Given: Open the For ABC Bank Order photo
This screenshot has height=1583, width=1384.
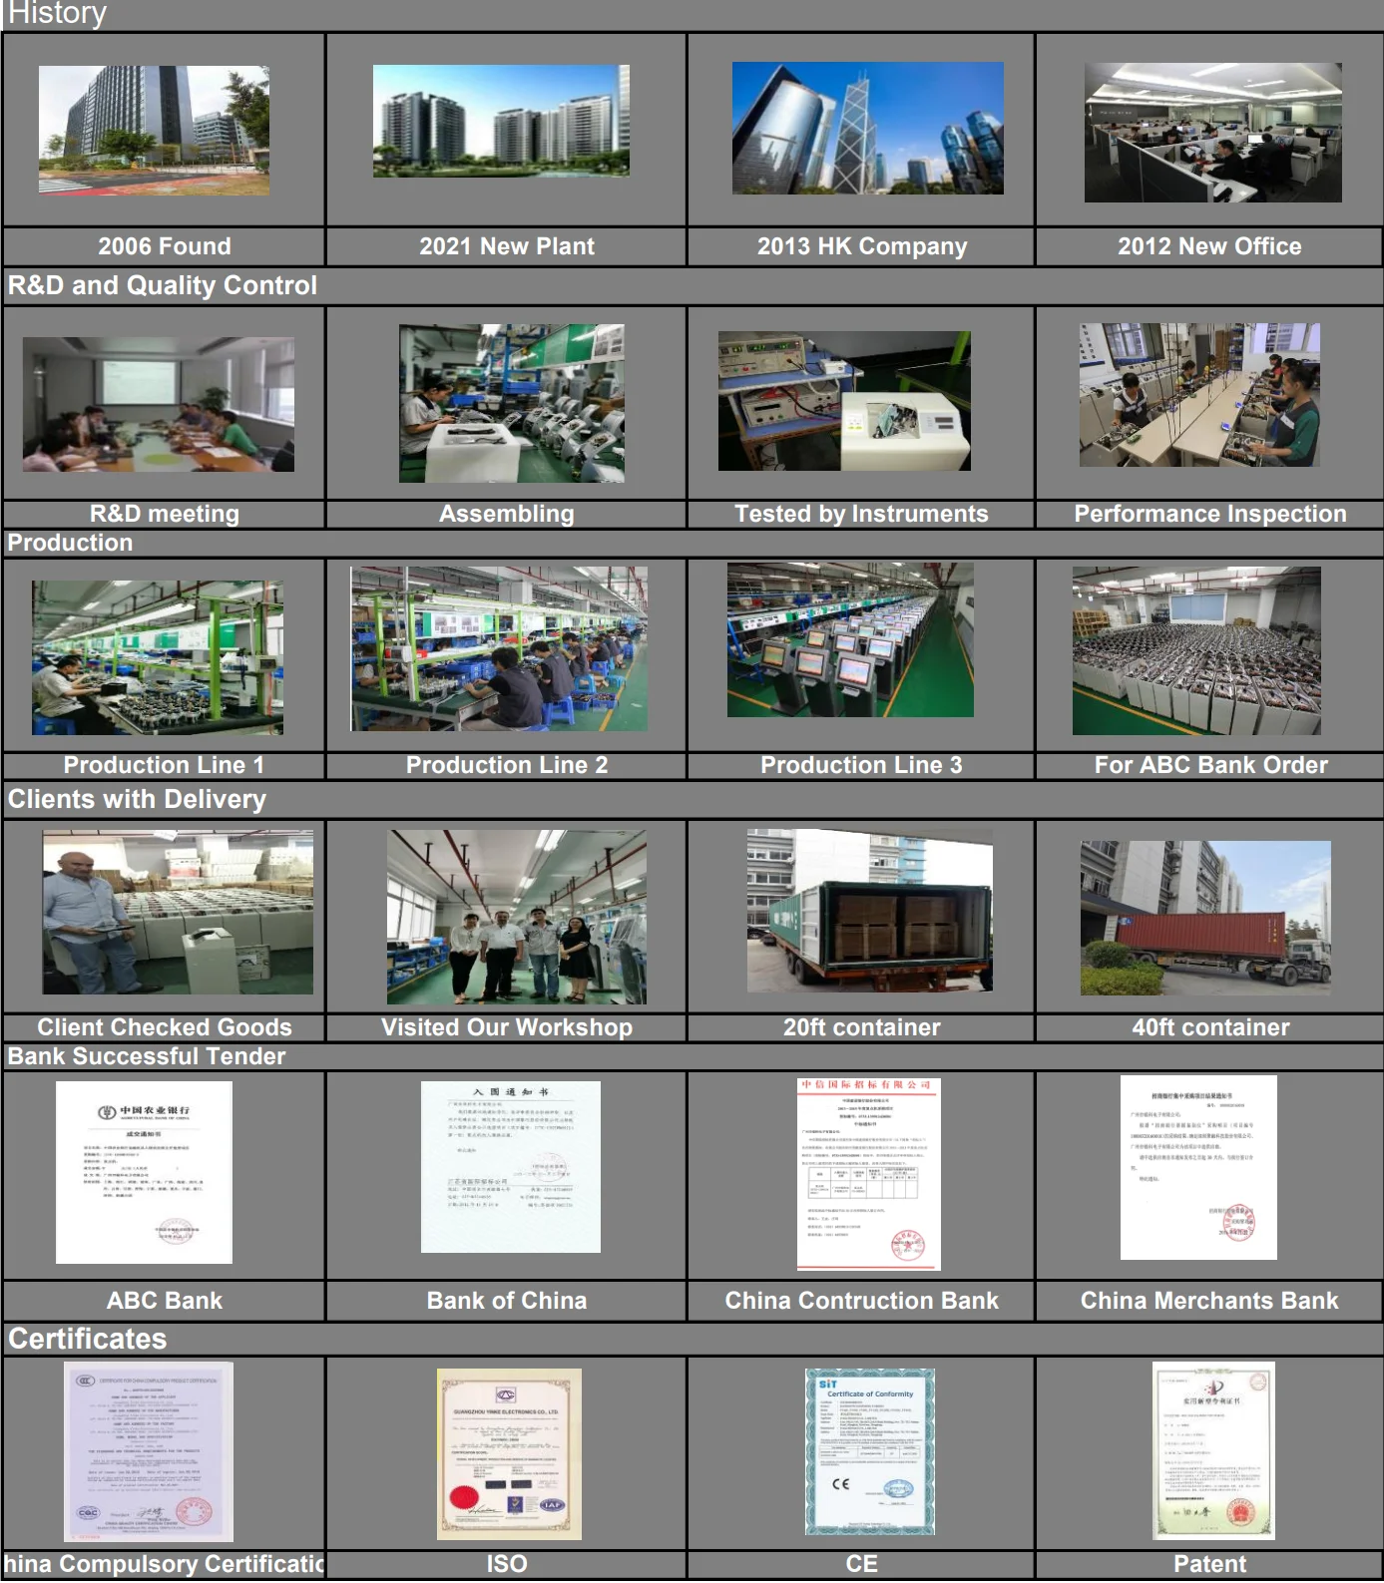Looking at the screenshot, I should 1196,650.
